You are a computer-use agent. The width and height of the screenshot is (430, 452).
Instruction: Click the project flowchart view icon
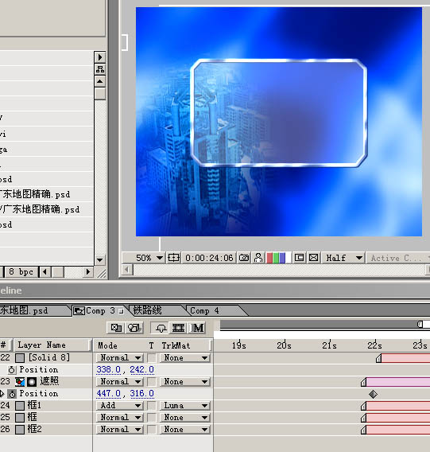100,69
